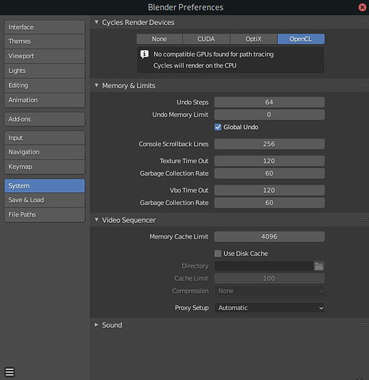
Task: Switch to the Lights tab
Action: point(45,71)
